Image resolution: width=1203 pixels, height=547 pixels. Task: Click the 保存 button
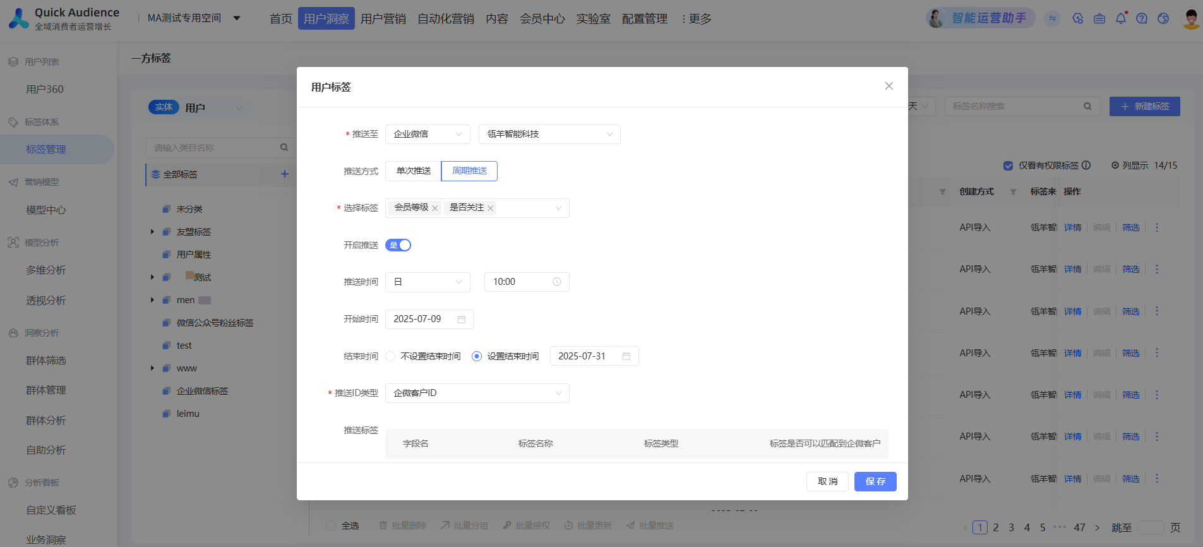point(875,481)
